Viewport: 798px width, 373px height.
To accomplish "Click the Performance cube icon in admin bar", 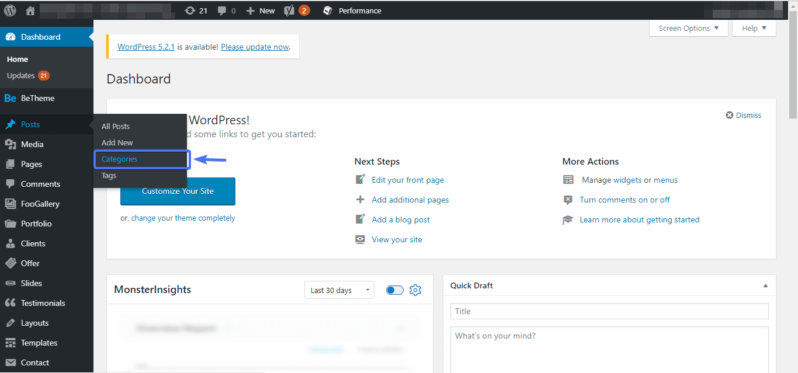I will pyautogui.click(x=328, y=11).
